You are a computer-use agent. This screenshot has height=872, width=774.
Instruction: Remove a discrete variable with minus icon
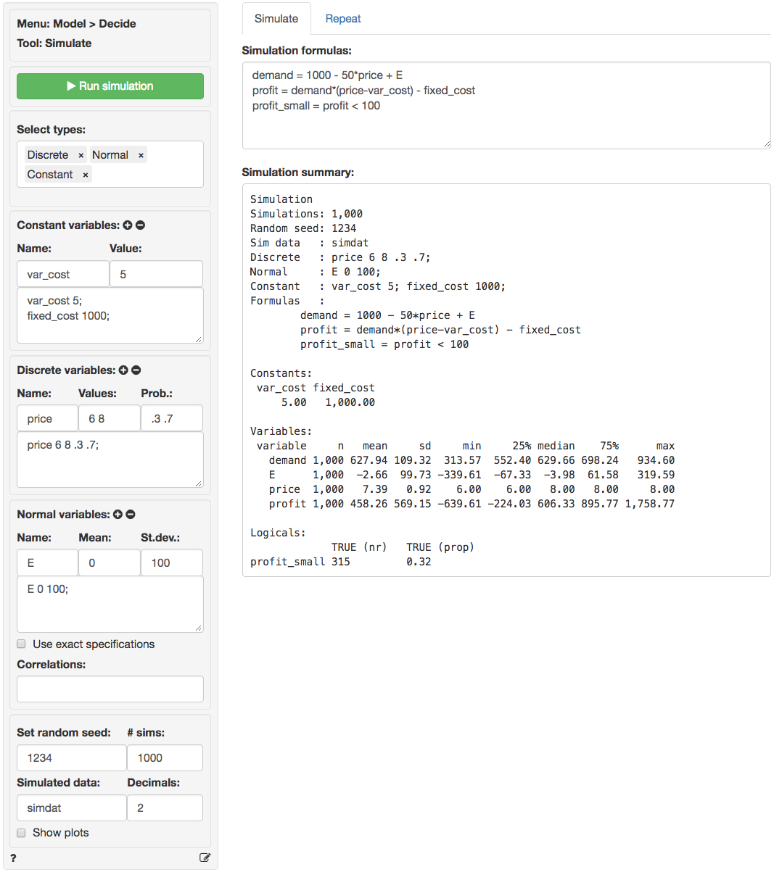coord(136,370)
